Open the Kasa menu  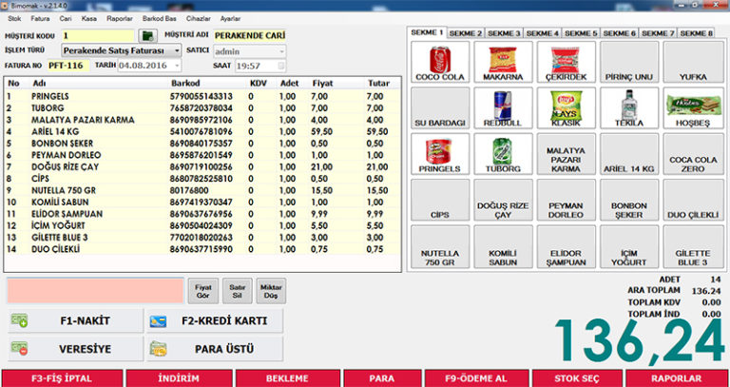tap(88, 19)
